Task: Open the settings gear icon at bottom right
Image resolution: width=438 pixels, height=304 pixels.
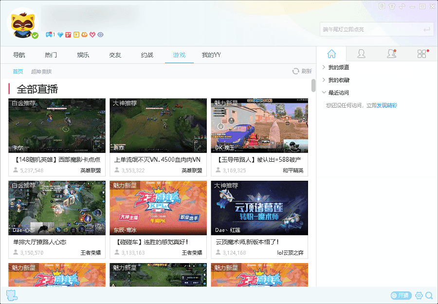Action: (419, 295)
